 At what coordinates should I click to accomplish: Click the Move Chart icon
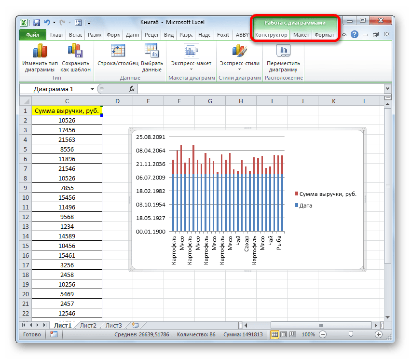pyautogui.click(x=283, y=51)
